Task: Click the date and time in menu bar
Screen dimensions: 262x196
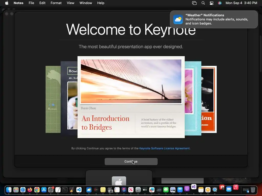Action: [x=241, y=3]
